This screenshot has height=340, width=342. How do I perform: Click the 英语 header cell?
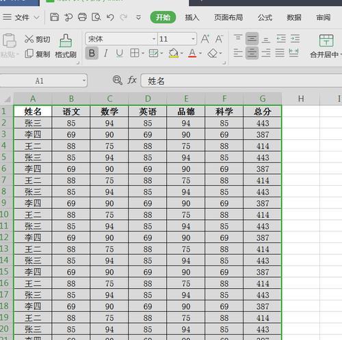(x=148, y=111)
